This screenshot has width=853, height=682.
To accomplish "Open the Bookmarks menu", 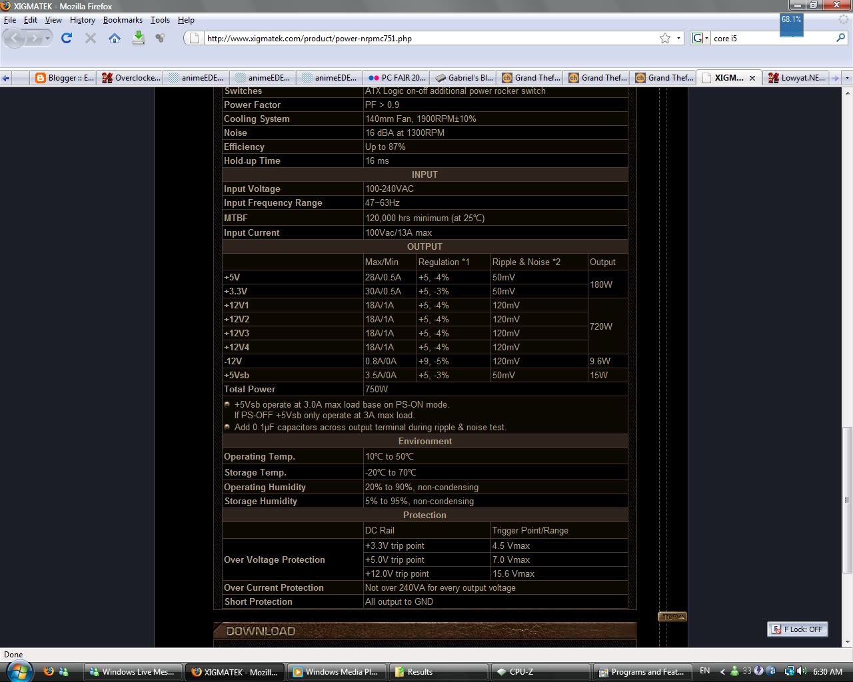I will coord(123,19).
